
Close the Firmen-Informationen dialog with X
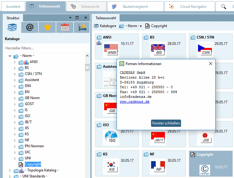pyautogui.click(x=211, y=64)
